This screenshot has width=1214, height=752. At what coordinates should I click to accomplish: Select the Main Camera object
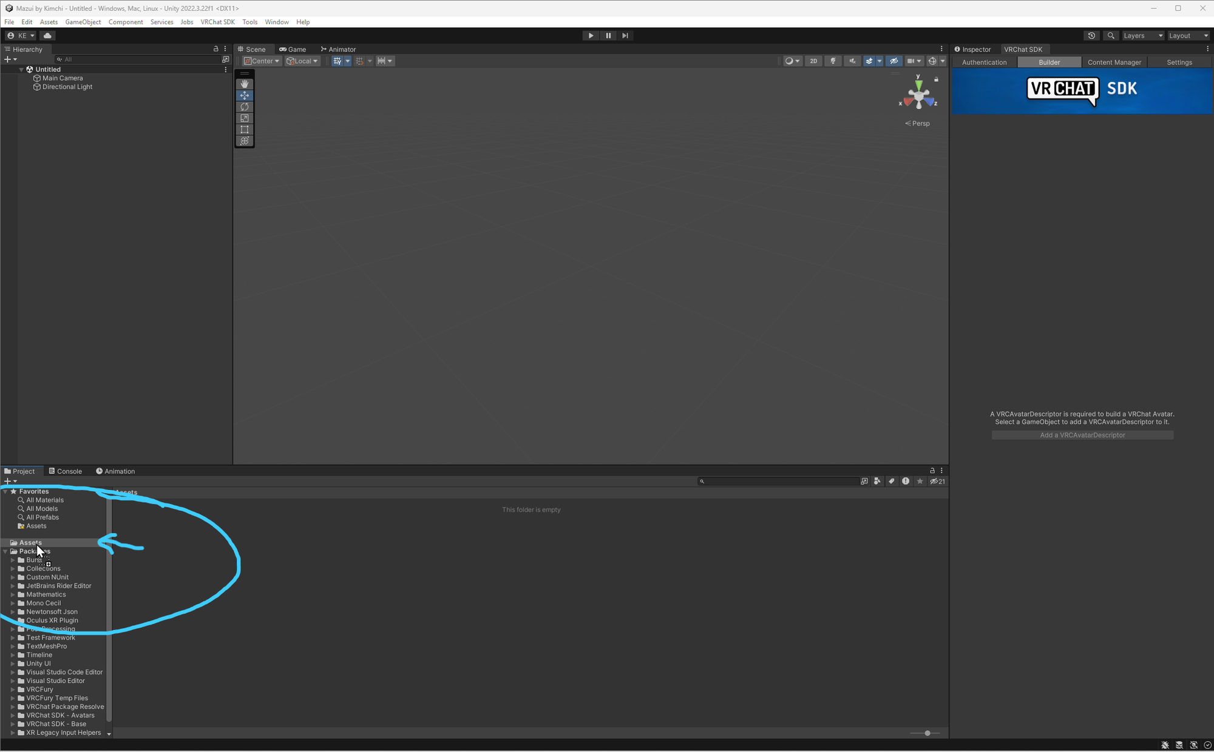(63, 78)
